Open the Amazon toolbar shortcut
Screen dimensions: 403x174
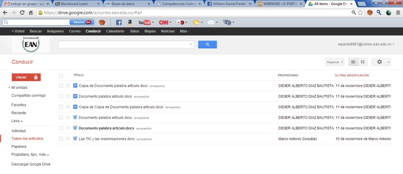(130, 22)
